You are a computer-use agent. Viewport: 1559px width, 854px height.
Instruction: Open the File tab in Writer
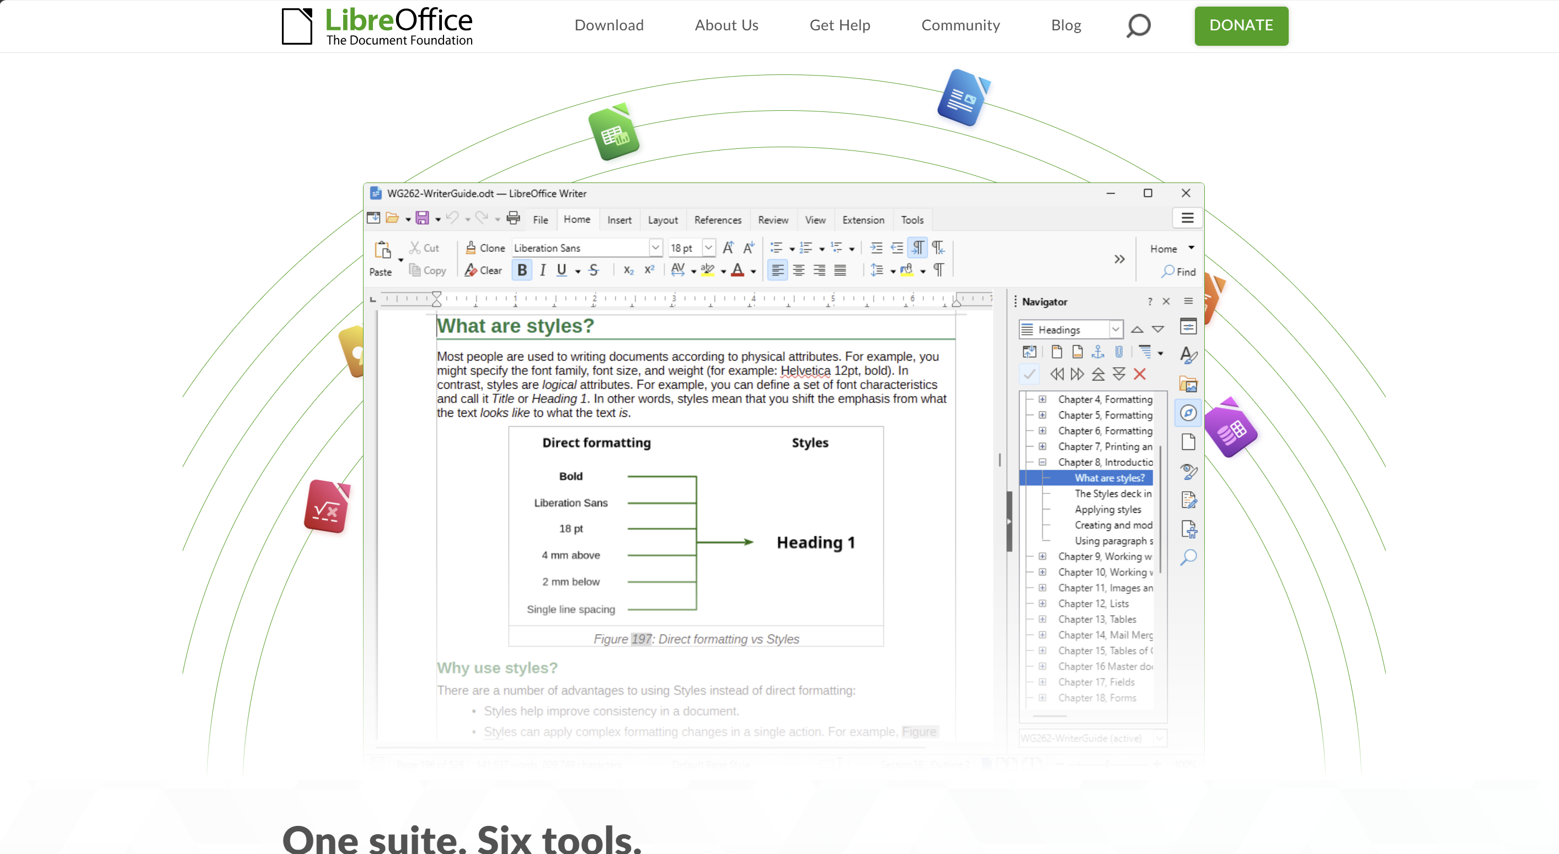[541, 220]
